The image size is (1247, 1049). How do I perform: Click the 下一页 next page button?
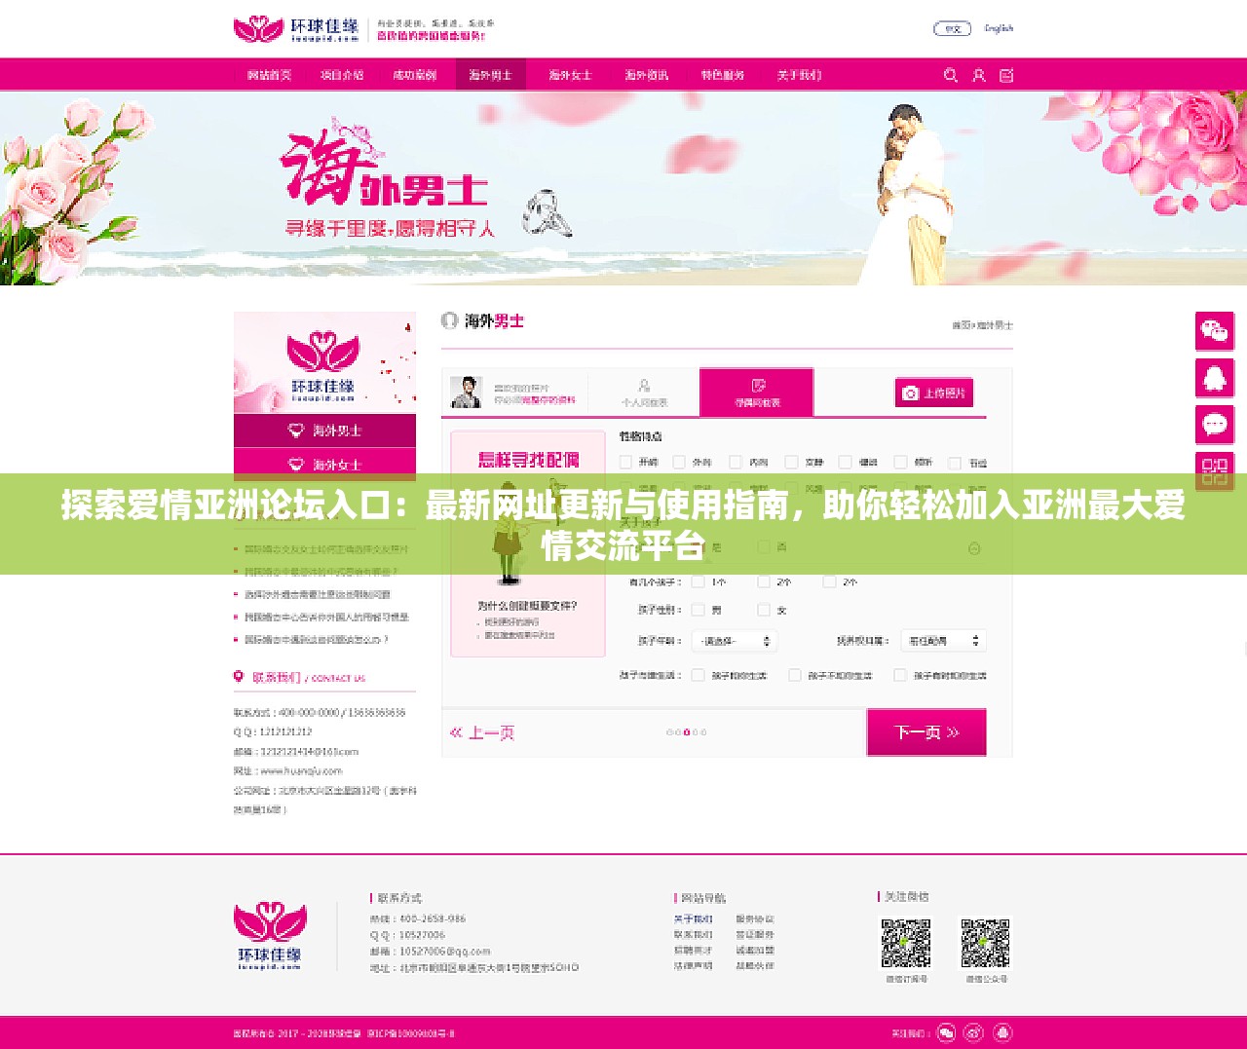pos(926,732)
